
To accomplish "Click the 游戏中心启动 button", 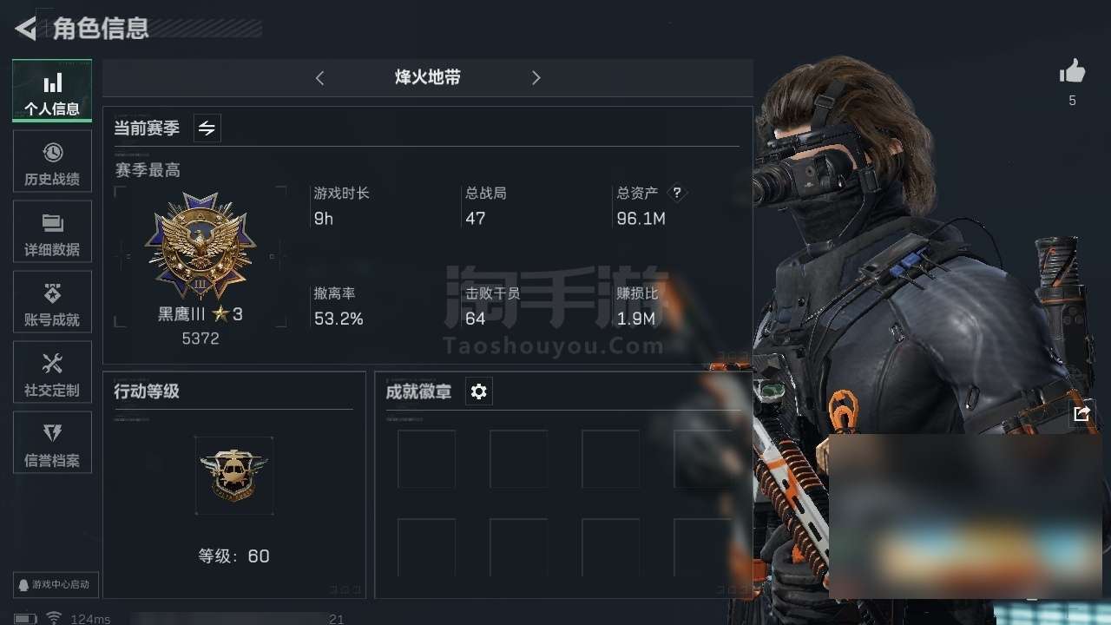I will point(56,585).
